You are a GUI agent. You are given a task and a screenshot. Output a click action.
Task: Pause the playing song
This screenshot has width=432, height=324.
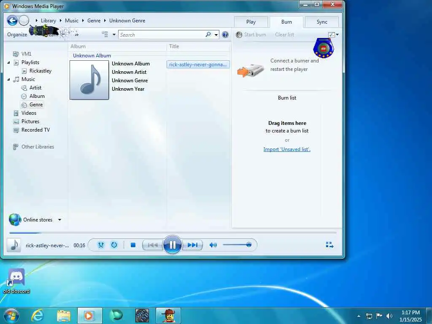tap(173, 245)
